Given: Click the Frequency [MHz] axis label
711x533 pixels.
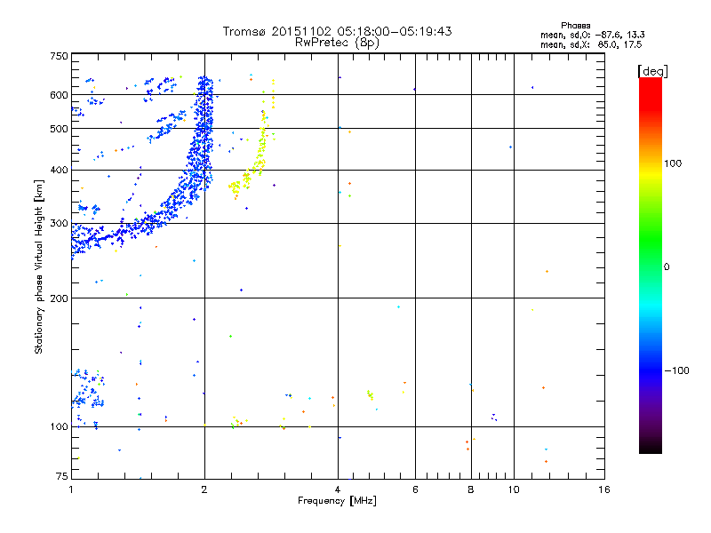Looking at the screenshot, I should point(337,501).
